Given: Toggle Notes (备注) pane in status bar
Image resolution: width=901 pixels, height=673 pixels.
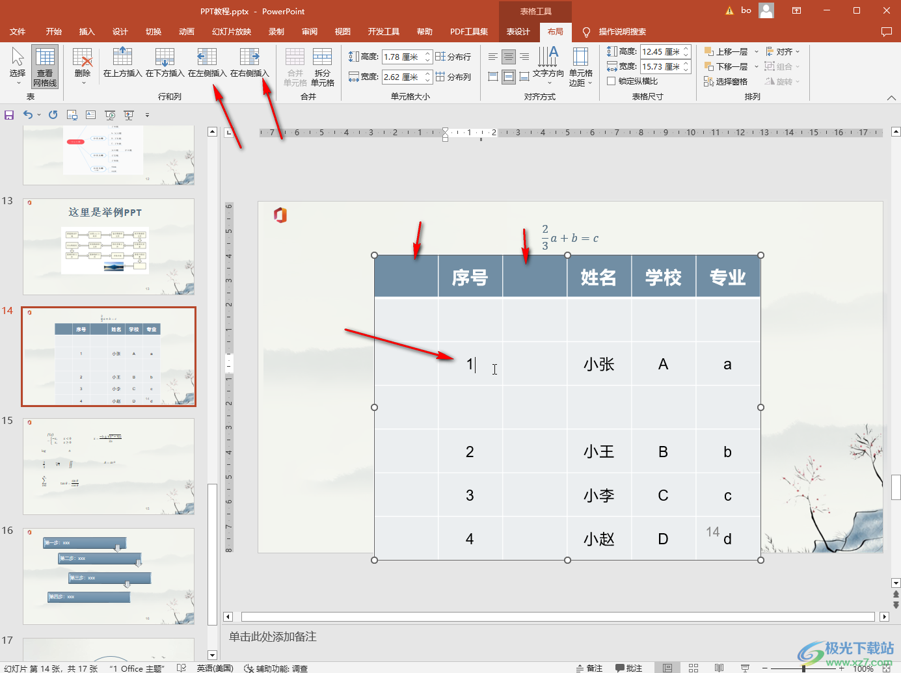Looking at the screenshot, I should (589, 668).
